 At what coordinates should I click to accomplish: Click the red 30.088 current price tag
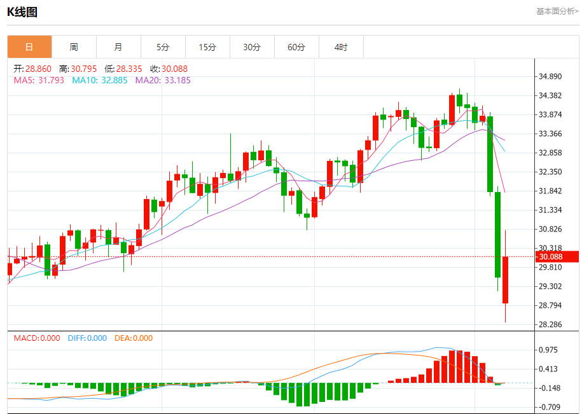point(557,257)
